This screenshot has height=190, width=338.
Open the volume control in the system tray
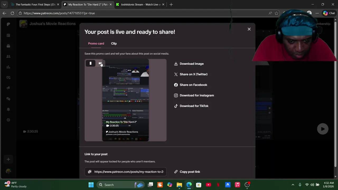[x=312, y=185]
